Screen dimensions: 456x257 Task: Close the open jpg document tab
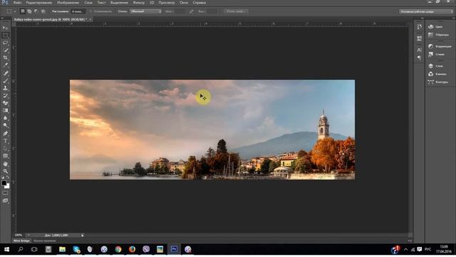(90, 19)
